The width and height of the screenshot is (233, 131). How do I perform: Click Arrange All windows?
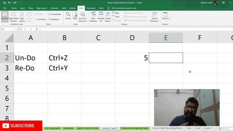(x=101, y=17)
